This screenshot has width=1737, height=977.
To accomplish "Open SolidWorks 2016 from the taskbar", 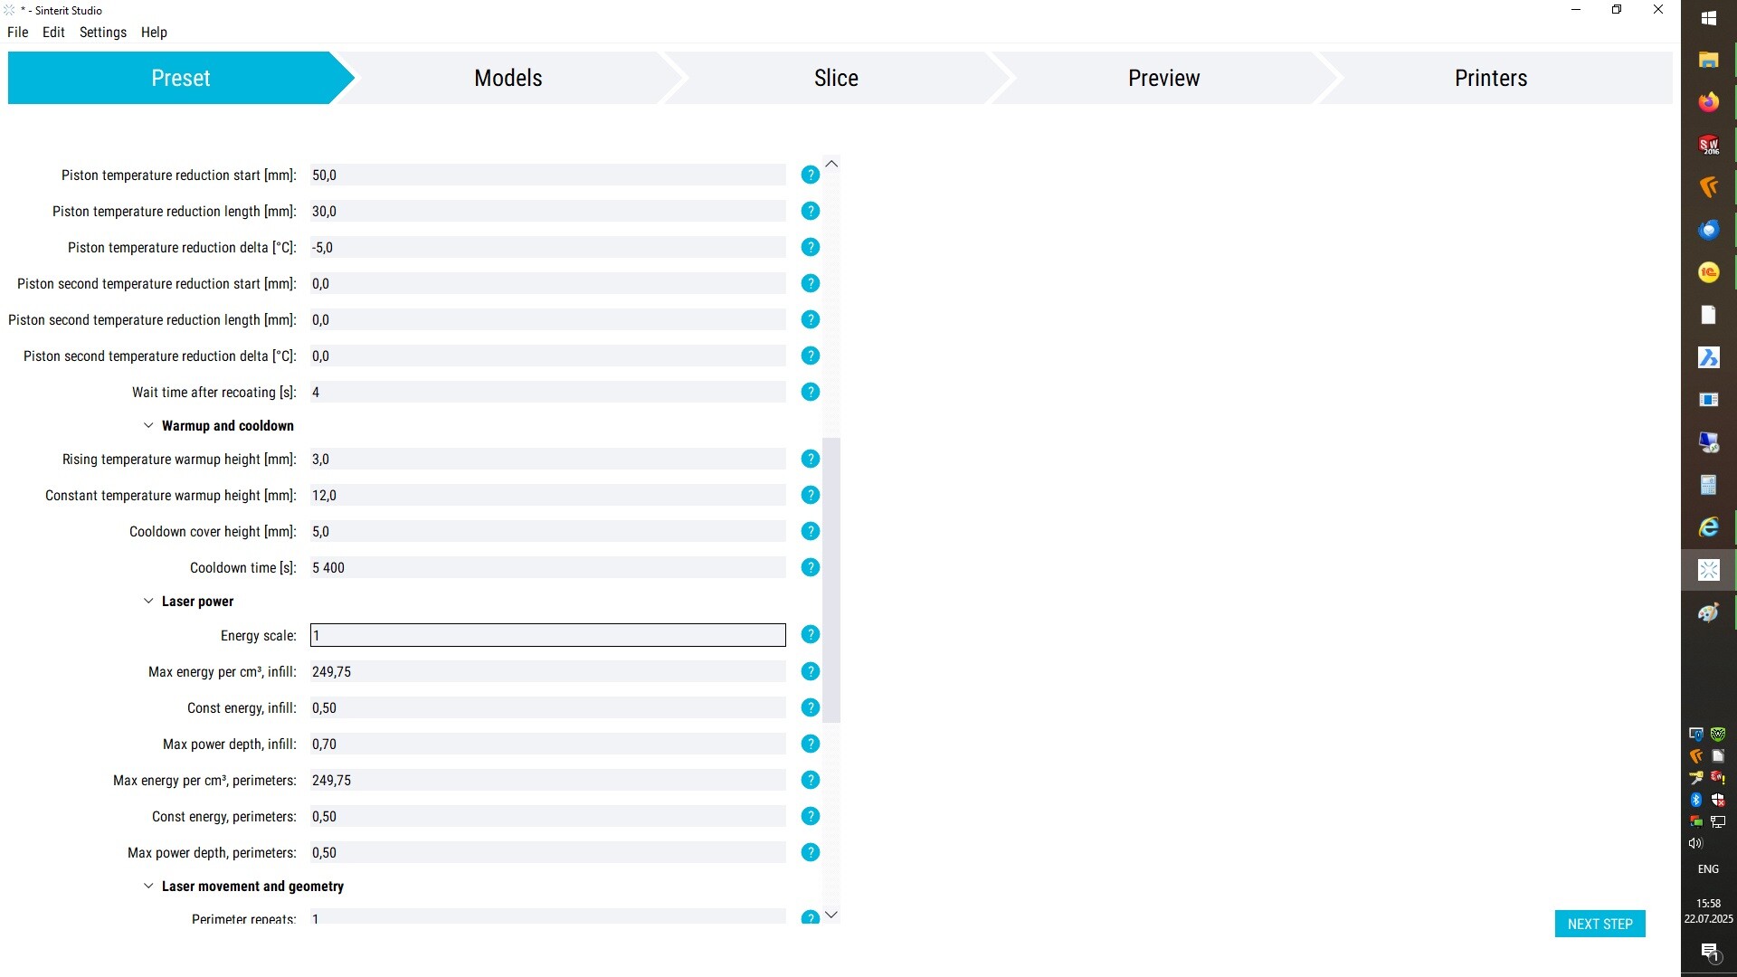I will (x=1708, y=145).
